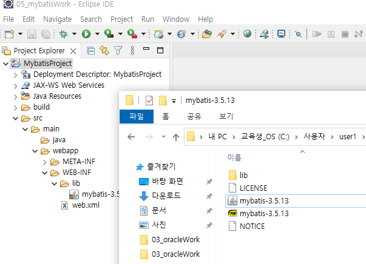Click the Debug bug icon
The image size is (366, 264).
63,35
